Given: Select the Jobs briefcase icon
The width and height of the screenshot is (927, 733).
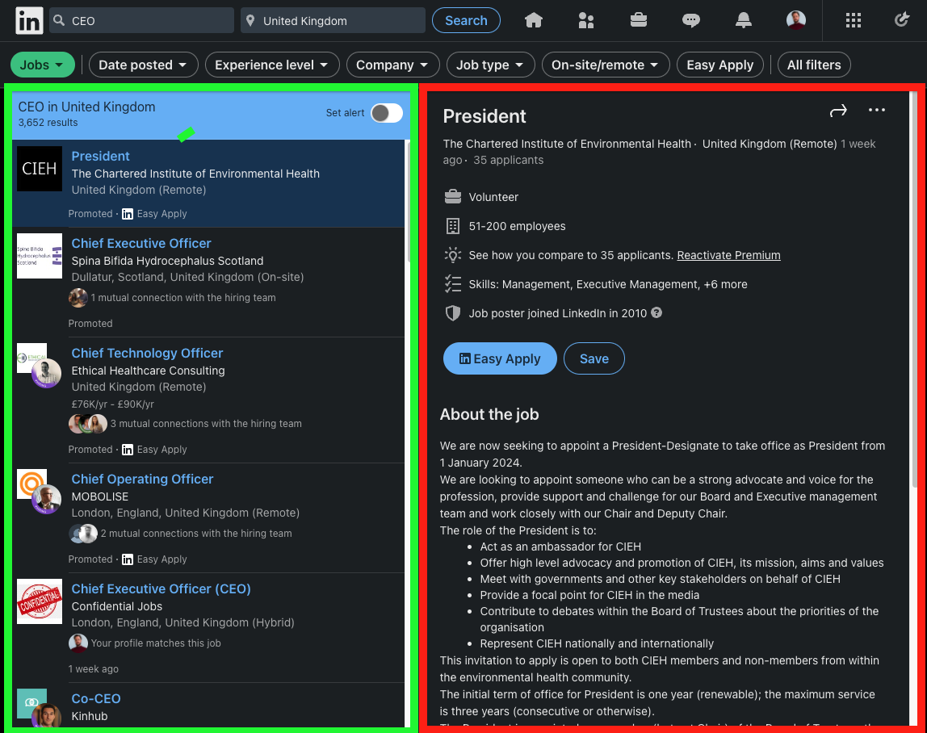Looking at the screenshot, I should (x=638, y=19).
